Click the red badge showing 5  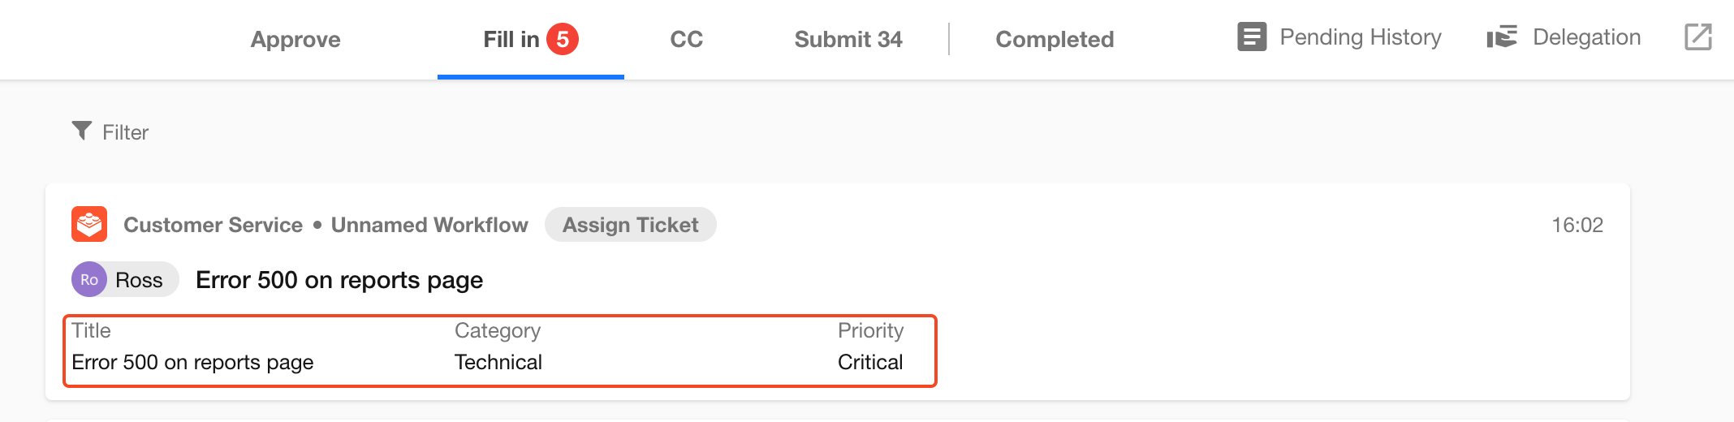click(x=562, y=39)
